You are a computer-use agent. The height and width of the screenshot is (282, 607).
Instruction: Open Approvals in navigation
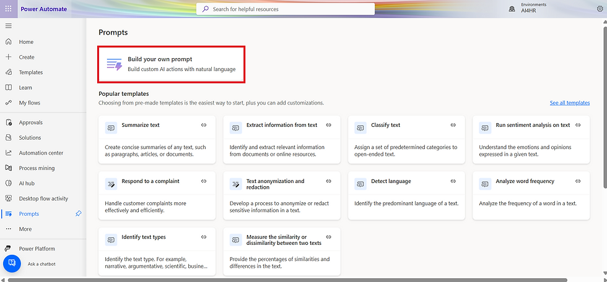click(x=43, y=122)
